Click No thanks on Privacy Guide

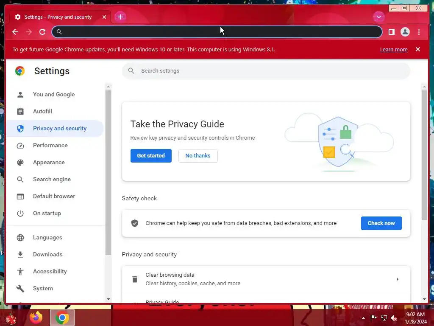point(198,156)
